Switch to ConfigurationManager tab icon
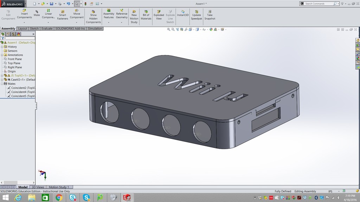Image resolution: width=360 pixels, height=202 pixels. pyautogui.click(x=13, y=34)
